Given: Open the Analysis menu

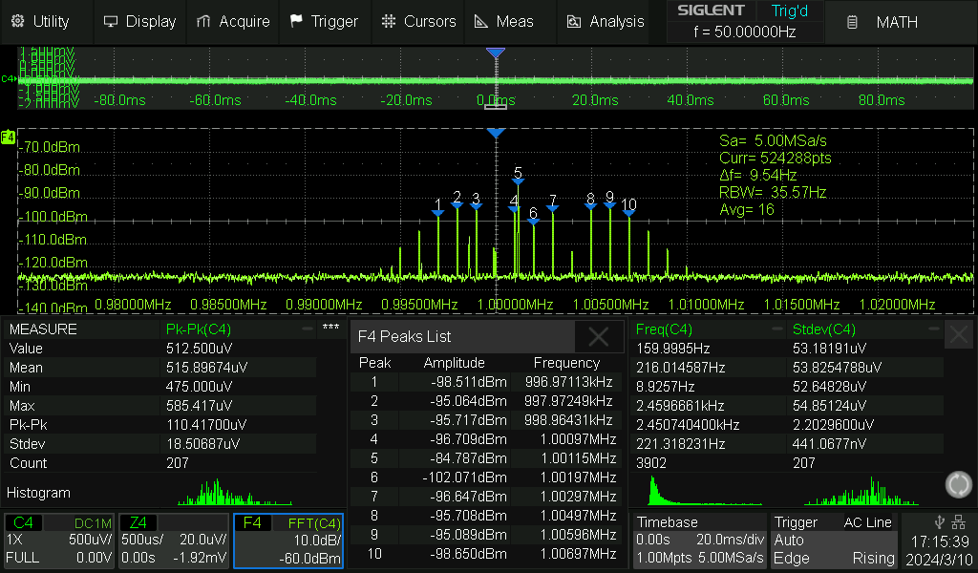Looking at the screenshot, I should click(x=606, y=21).
